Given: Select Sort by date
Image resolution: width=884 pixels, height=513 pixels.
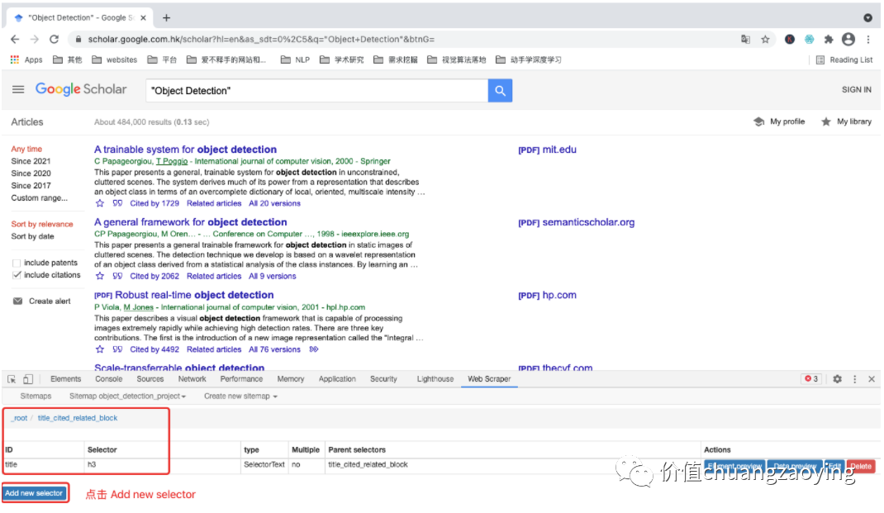Looking at the screenshot, I should (x=32, y=236).
